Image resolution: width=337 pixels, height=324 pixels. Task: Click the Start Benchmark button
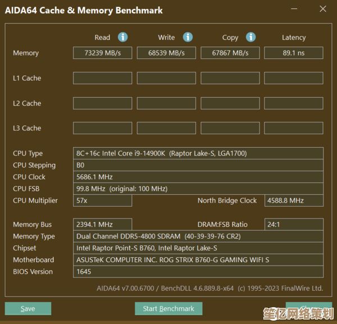[168, 308]
